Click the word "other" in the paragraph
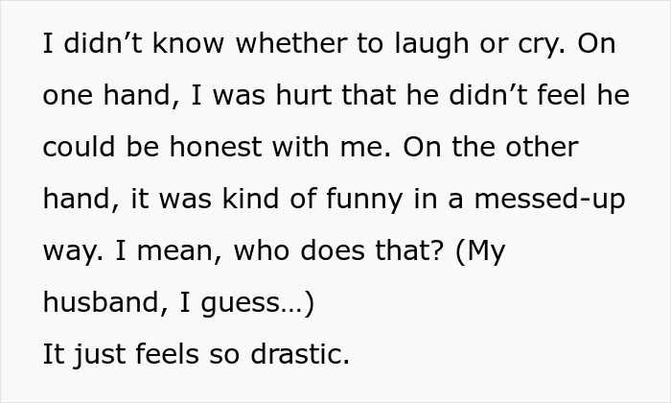671x403 pixels. (542, 147)
